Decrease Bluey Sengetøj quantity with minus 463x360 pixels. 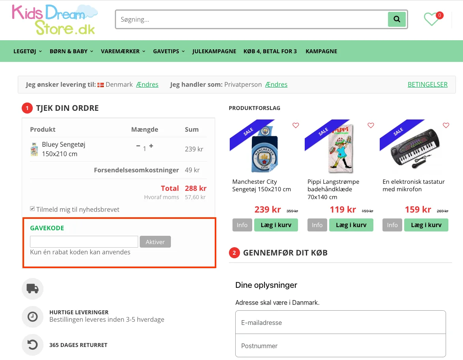(x=138, y=146)
